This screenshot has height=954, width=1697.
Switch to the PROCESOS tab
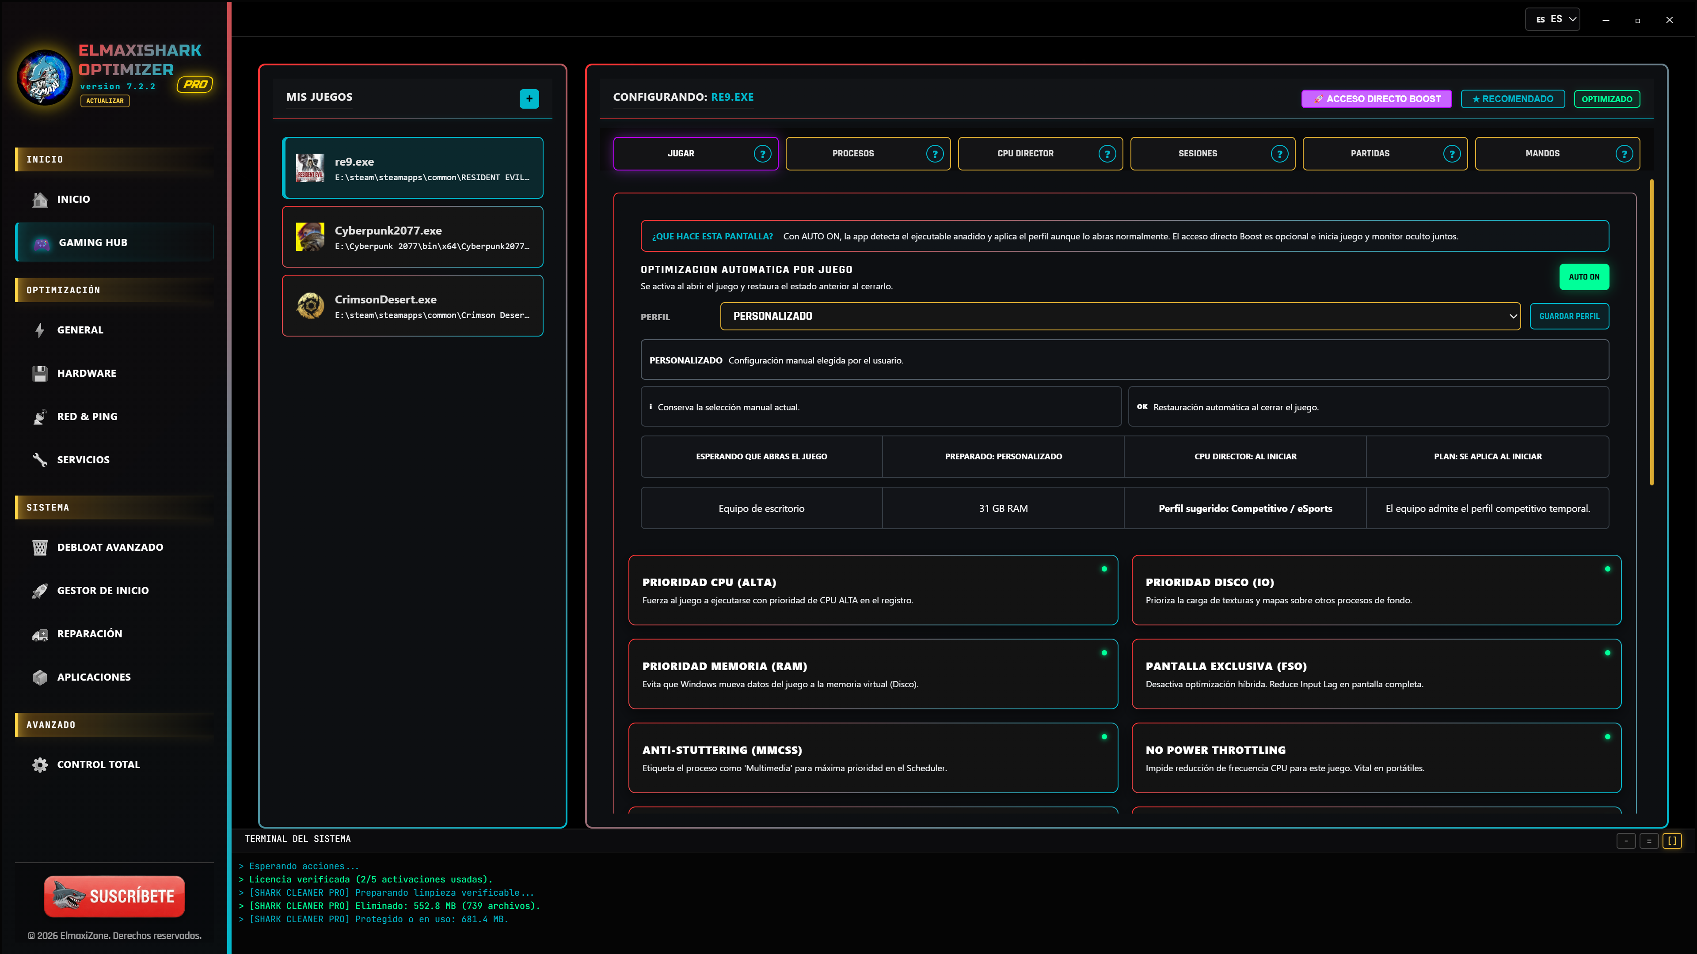pos(868,153)
